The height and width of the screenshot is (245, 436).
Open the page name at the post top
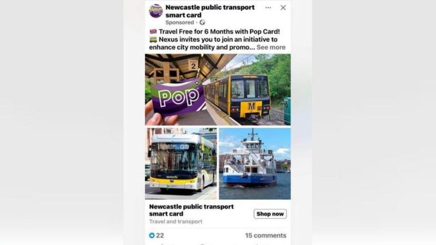pyautogui.click(x=210, y=11)
